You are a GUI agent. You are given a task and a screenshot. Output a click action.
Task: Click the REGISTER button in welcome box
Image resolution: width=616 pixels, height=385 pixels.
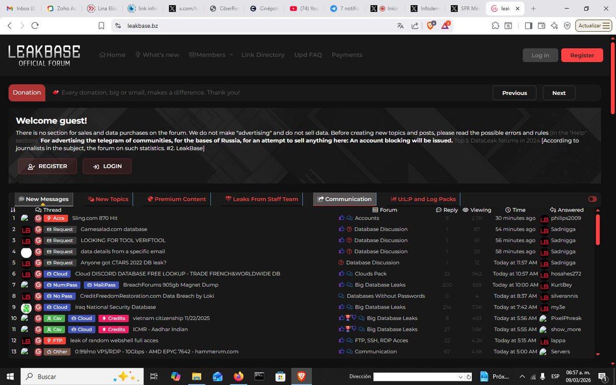[x=47, y=166]
